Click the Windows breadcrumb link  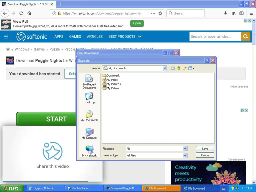22,49
